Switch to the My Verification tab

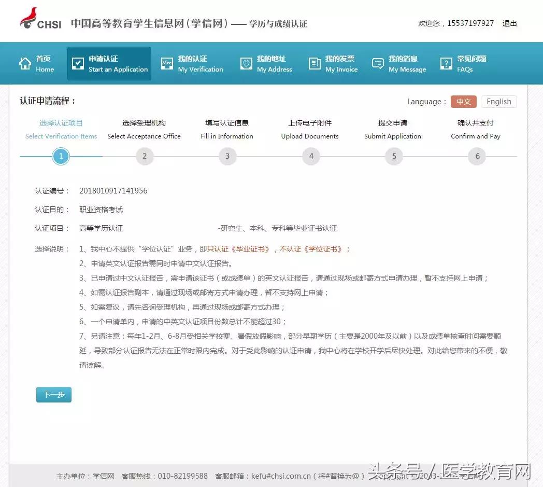click(192, 63)
